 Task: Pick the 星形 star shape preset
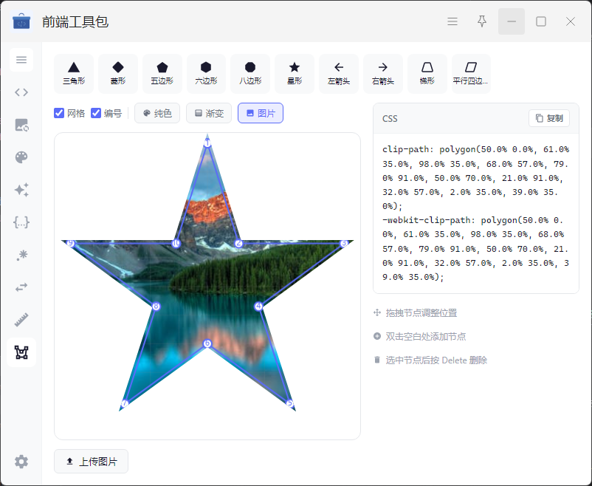(x=295, y=74)
